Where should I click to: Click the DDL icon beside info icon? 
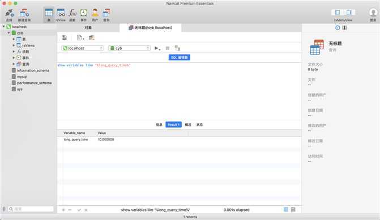(344, 28)
